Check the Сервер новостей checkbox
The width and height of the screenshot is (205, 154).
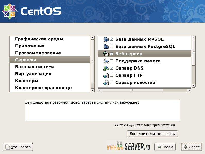pos(112,82)
